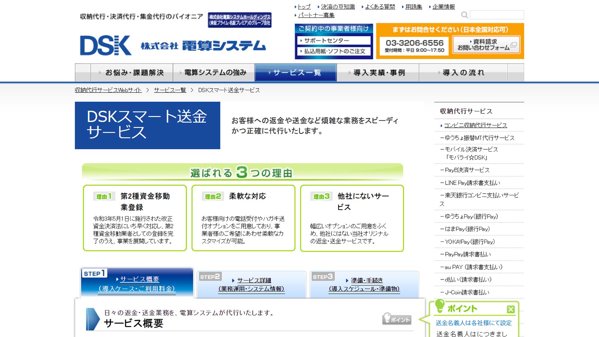Open 決済の豆知識 link

pos(338,7)
